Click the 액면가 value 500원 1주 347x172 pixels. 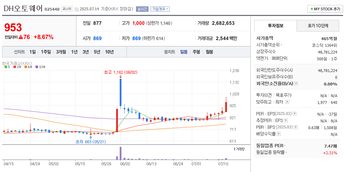pyautogui.click(x=327, y=59)
